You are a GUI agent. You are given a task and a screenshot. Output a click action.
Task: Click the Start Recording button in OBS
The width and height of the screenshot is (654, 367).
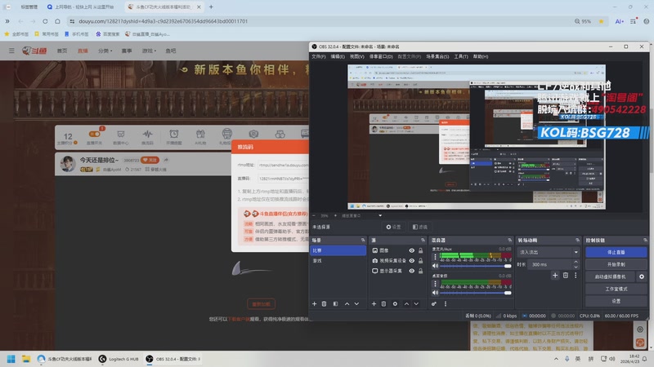pos(616,264)
